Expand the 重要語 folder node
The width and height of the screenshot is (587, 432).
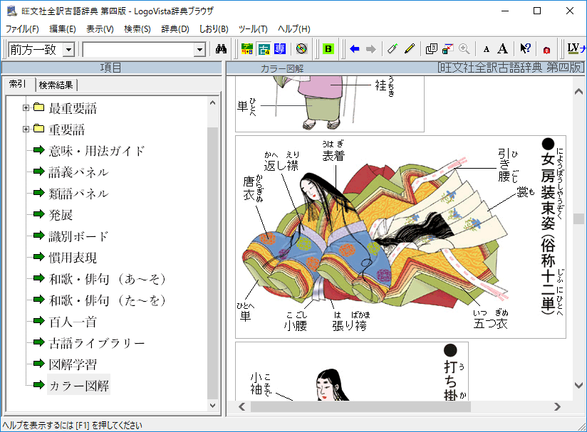point(26,130)
